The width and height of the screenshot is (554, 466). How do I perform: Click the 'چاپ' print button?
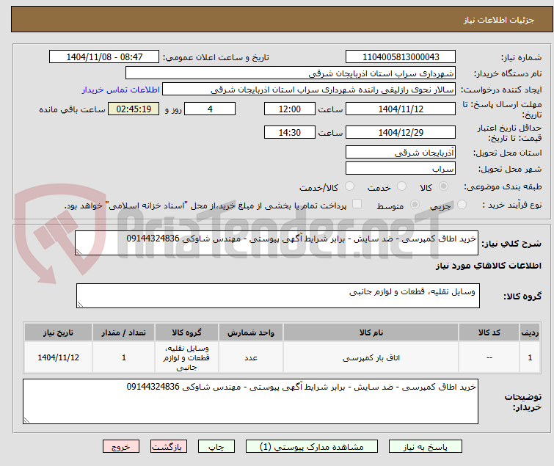(216, 446)
